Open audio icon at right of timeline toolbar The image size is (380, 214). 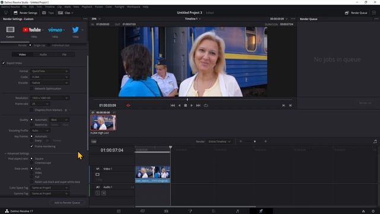(x=375, y=141)
